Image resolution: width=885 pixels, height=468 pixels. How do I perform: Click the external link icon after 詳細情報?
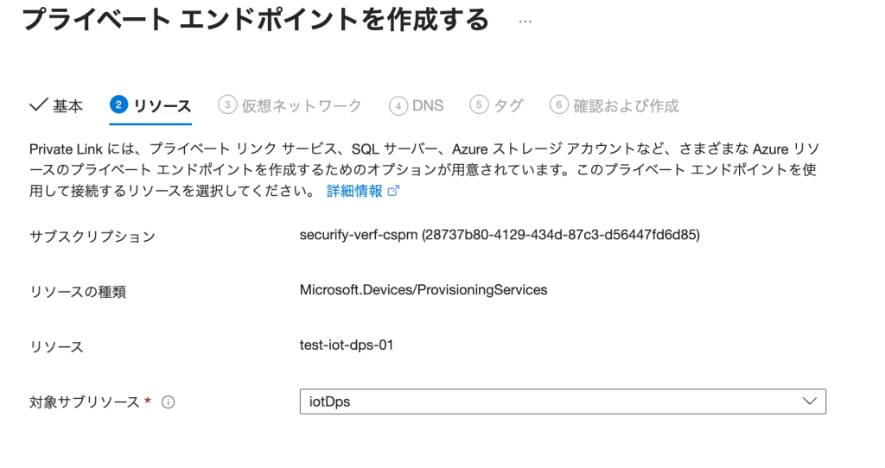(x=394, y=192)
